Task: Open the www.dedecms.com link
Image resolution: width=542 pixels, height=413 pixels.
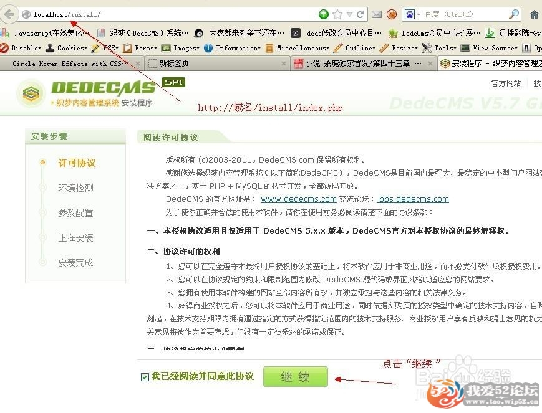Action: 299,199
